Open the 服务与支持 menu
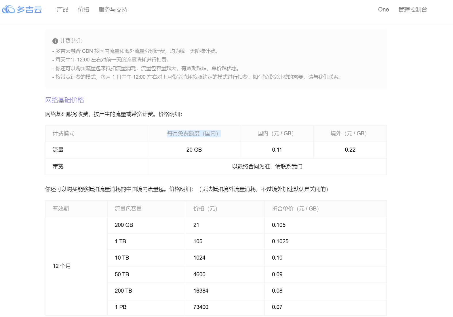This screenshot has width=453, height=317. point(113,9)
